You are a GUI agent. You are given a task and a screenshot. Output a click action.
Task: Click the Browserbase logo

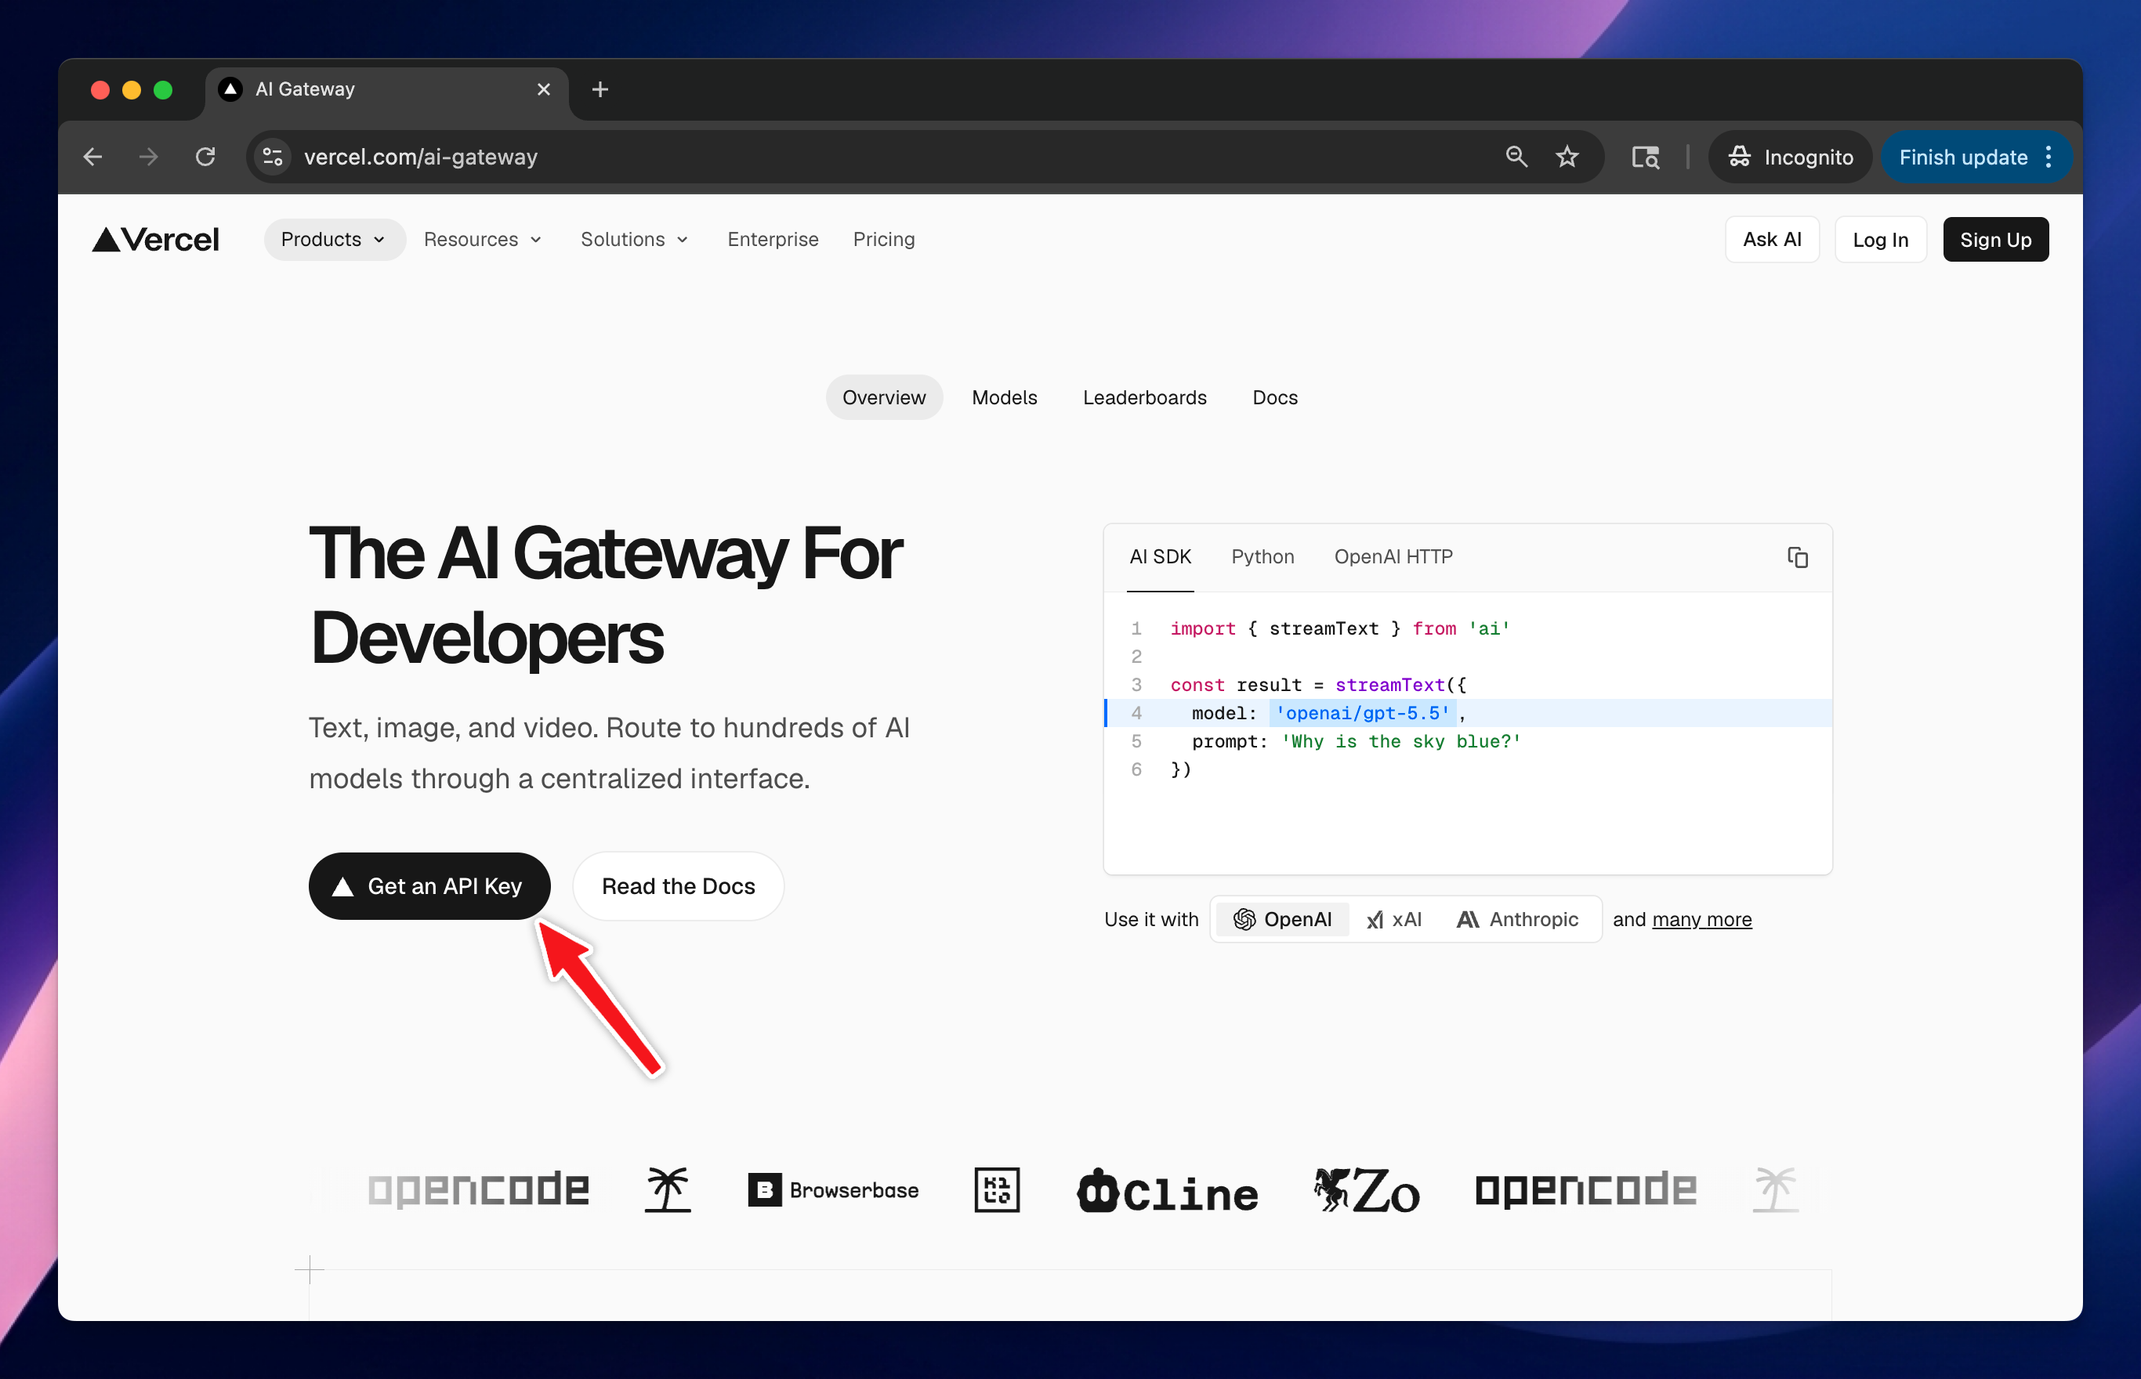point(834,1189)
